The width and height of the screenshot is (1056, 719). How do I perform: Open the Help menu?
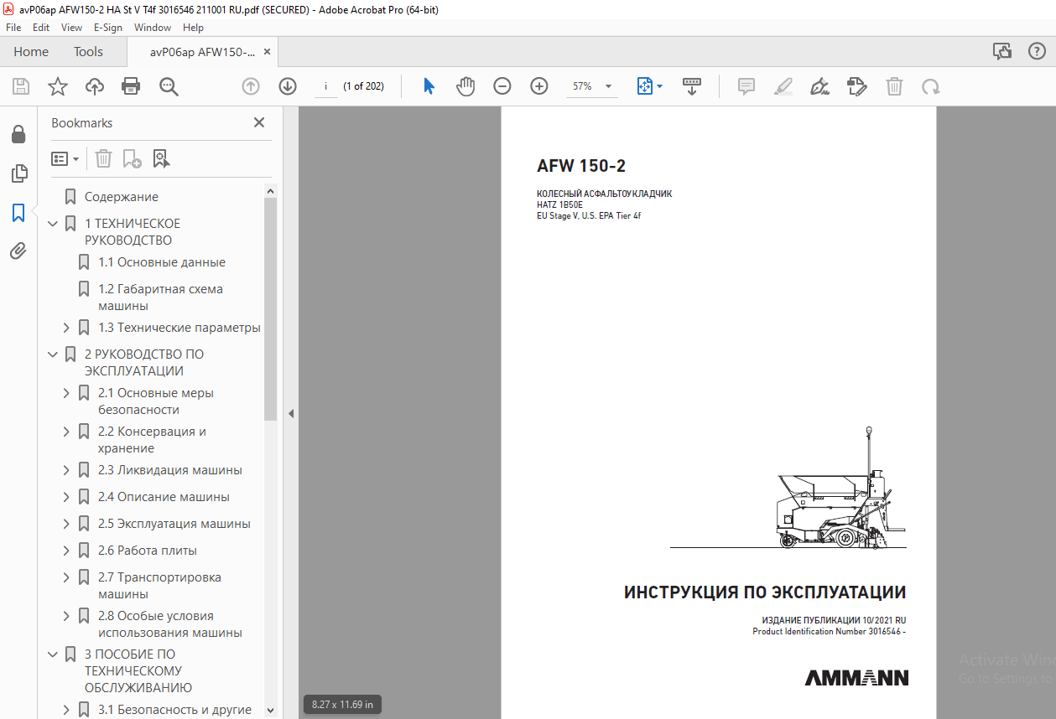193,27
